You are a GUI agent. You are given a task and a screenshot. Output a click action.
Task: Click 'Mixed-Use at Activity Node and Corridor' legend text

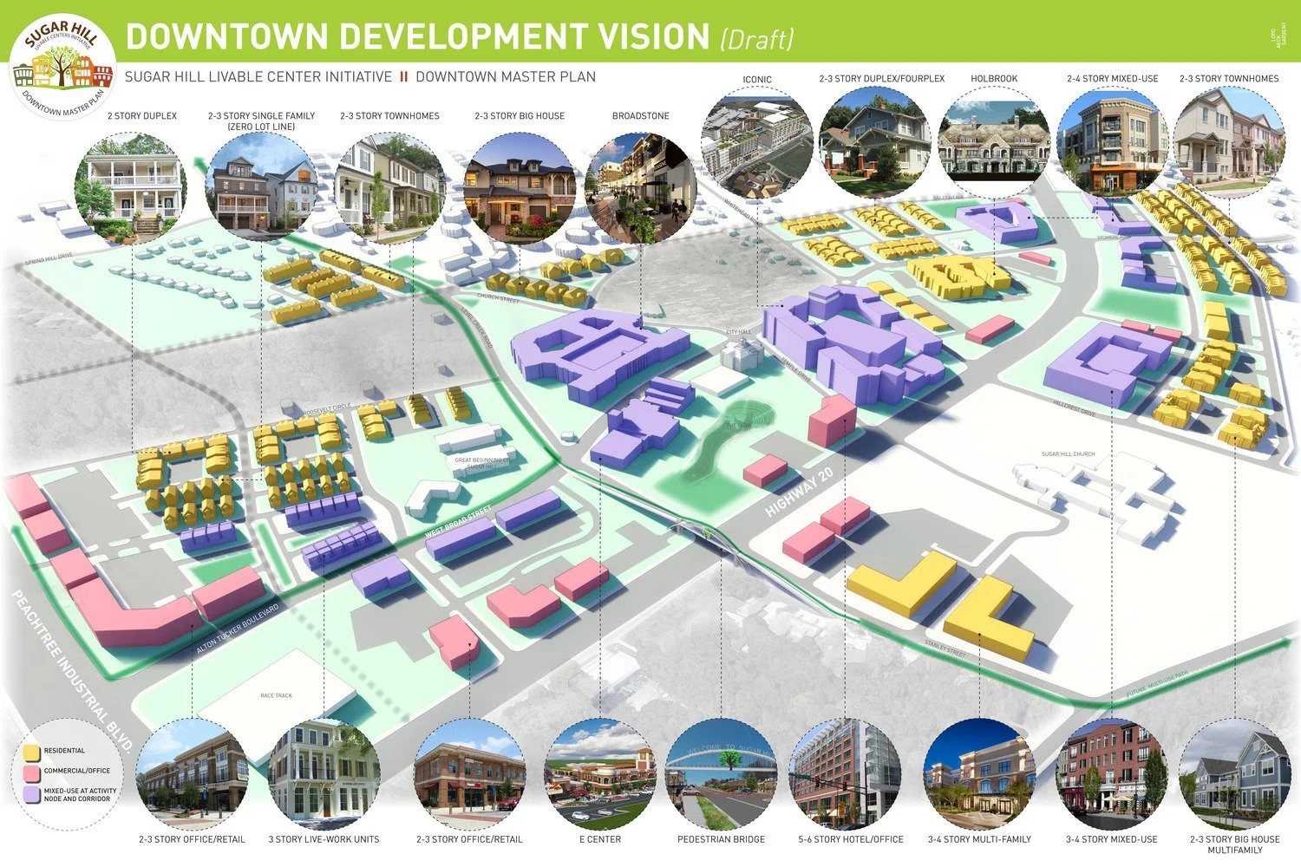[x=80, y=794]
